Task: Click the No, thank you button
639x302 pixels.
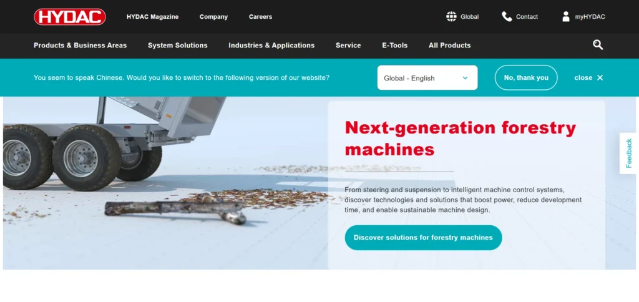Action: 526,77
